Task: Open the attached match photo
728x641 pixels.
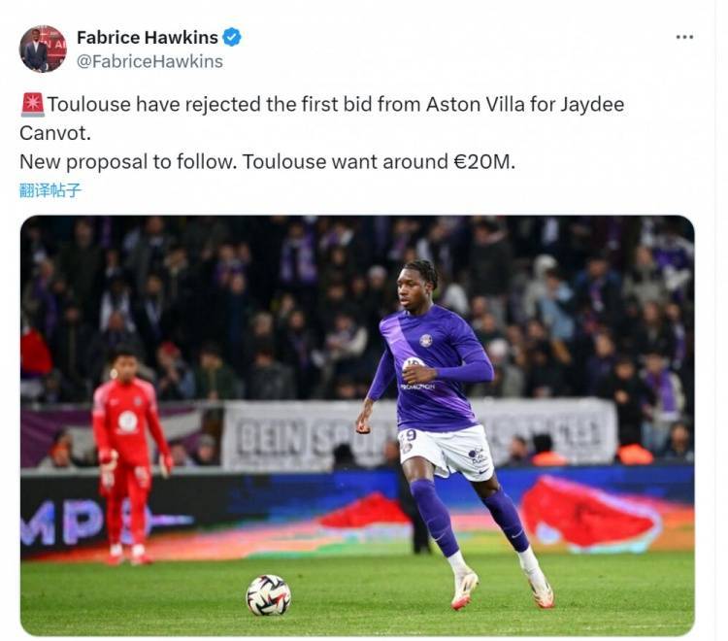Action: point(357,425)
